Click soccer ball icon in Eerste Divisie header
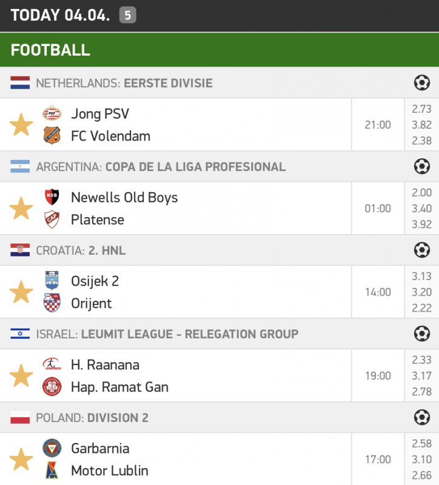 click(x=421, y=82)
